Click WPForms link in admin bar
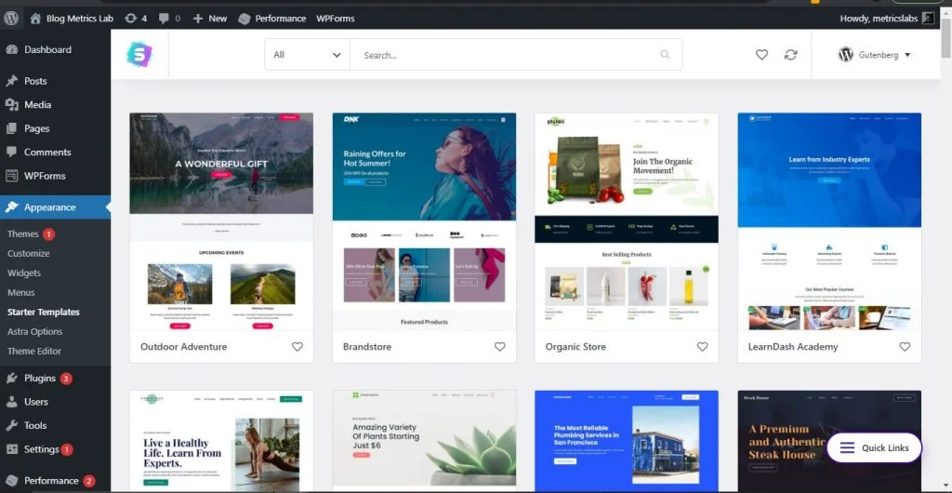The image size is (952, 493). pyautogui.click(x=335, y=19)
